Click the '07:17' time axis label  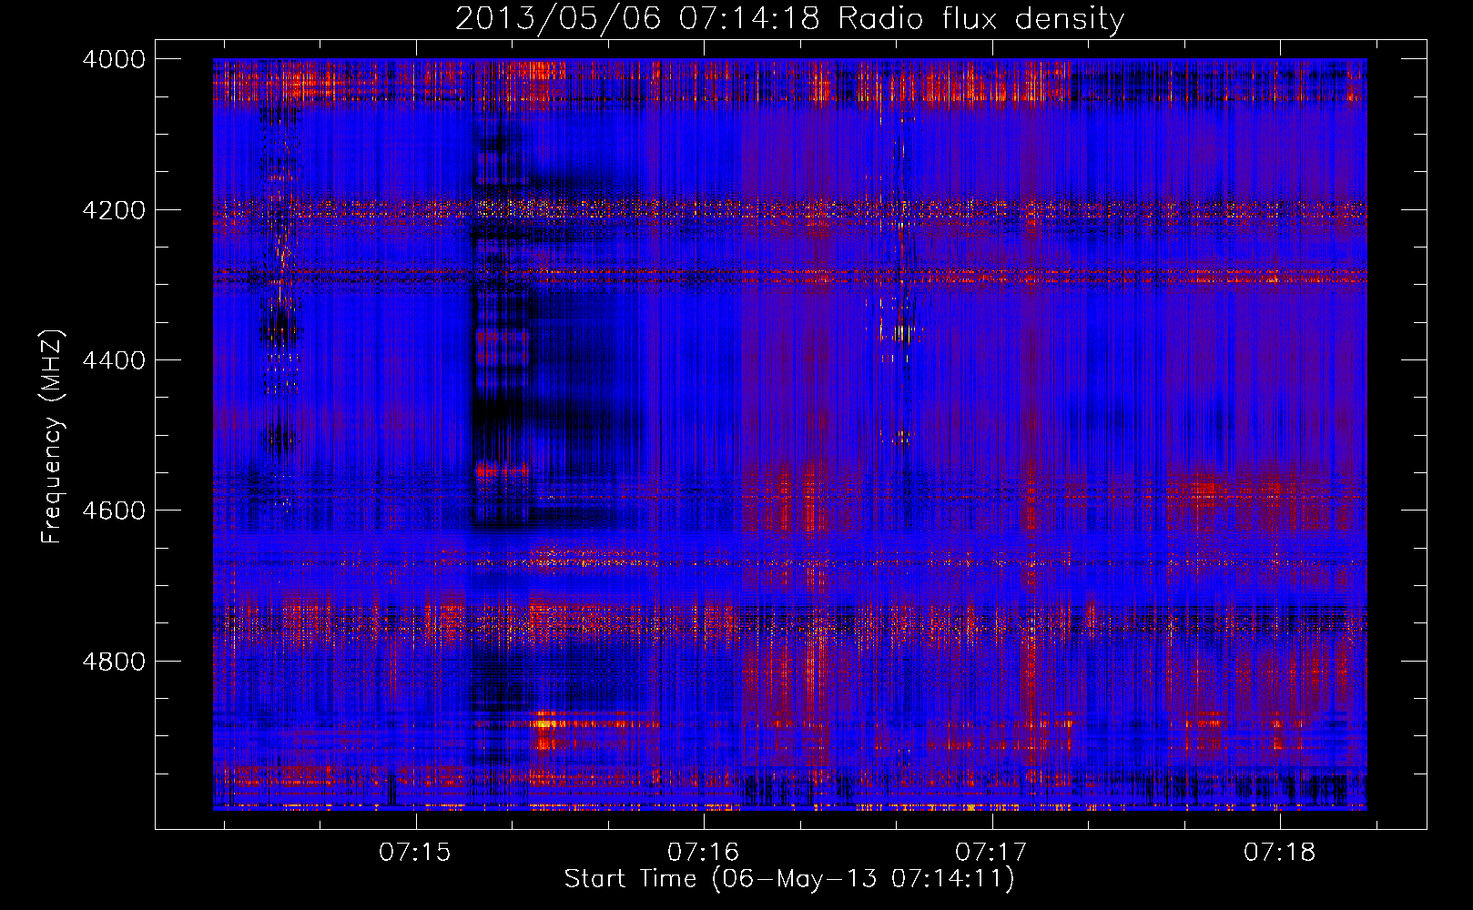pyautogui.click(x=990, y=852)
